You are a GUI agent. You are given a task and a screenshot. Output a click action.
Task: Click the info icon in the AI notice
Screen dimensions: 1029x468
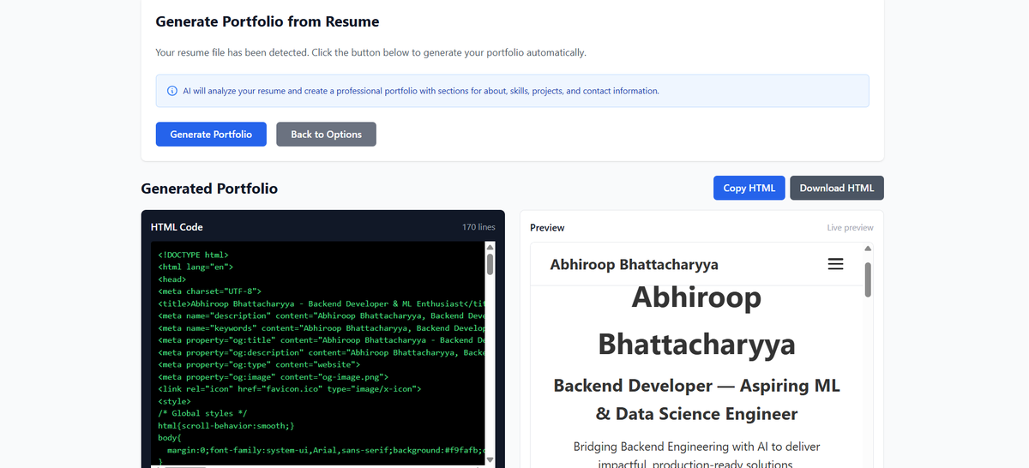click(x=171, y=91)
